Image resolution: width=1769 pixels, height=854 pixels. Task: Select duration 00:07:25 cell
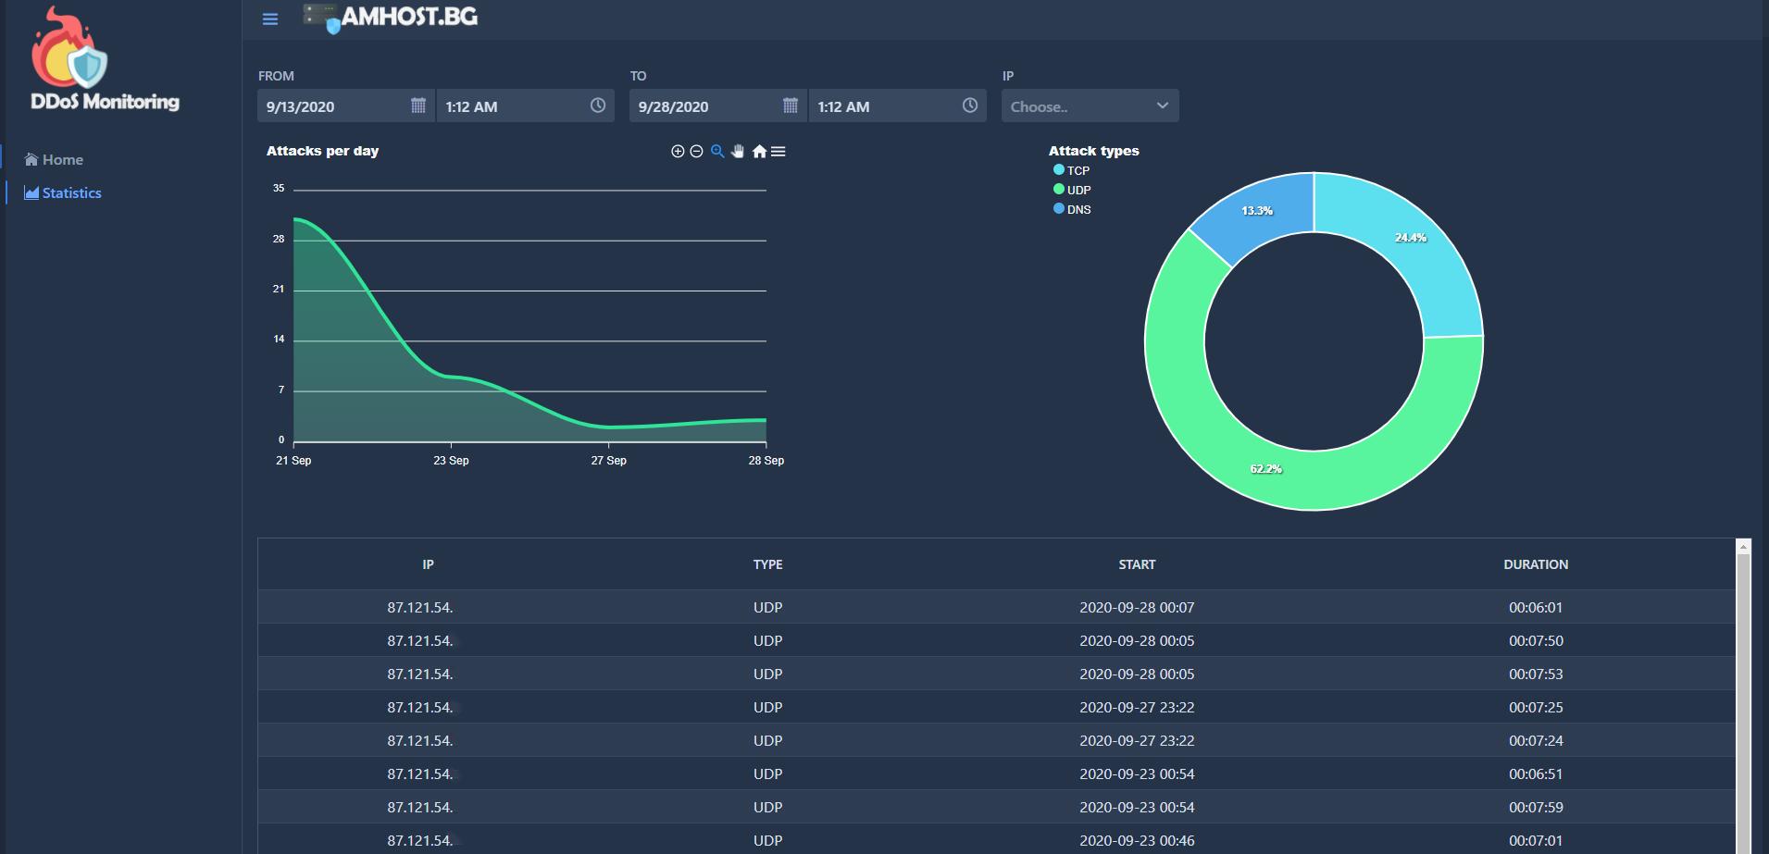tap(1536, 707)
